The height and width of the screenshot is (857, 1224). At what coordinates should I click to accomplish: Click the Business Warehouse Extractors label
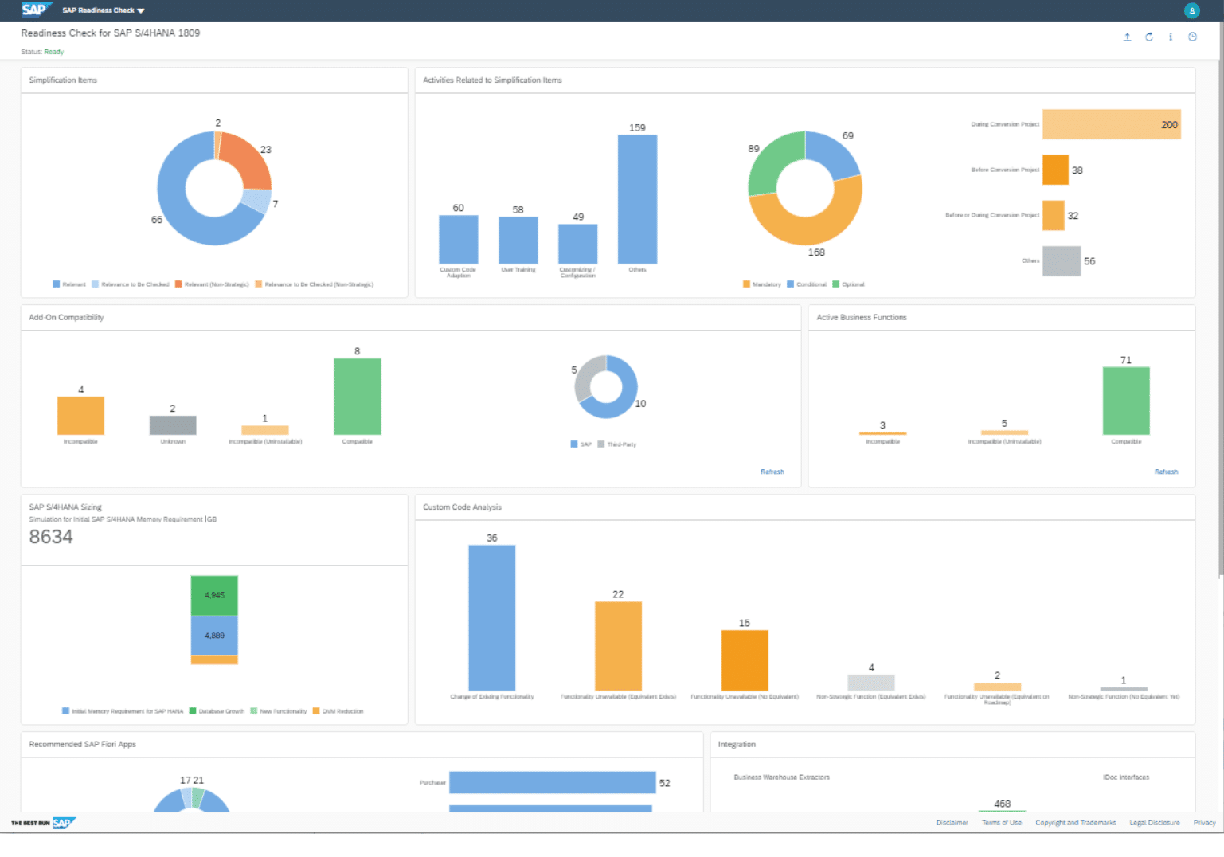point(781,777)
